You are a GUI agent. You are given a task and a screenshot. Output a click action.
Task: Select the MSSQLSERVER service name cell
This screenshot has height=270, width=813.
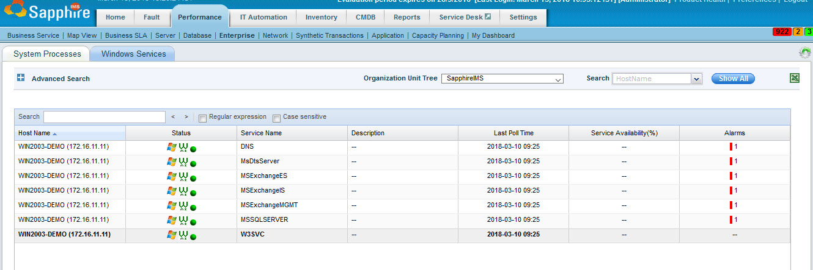point(292,219)
